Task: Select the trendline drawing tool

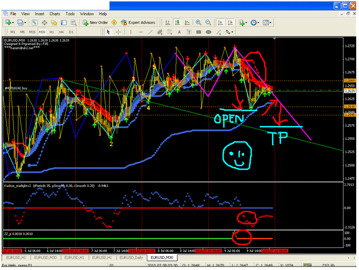Action: (150, 32)
